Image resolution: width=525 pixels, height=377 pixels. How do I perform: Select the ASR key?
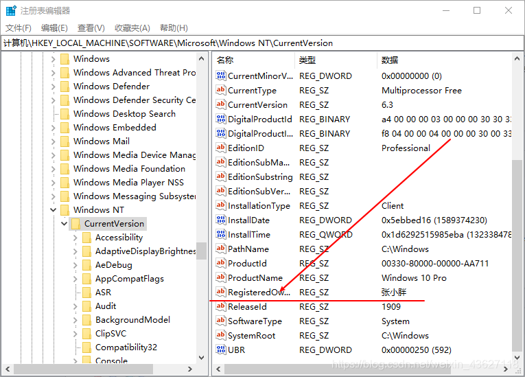(x=103, y=293)
